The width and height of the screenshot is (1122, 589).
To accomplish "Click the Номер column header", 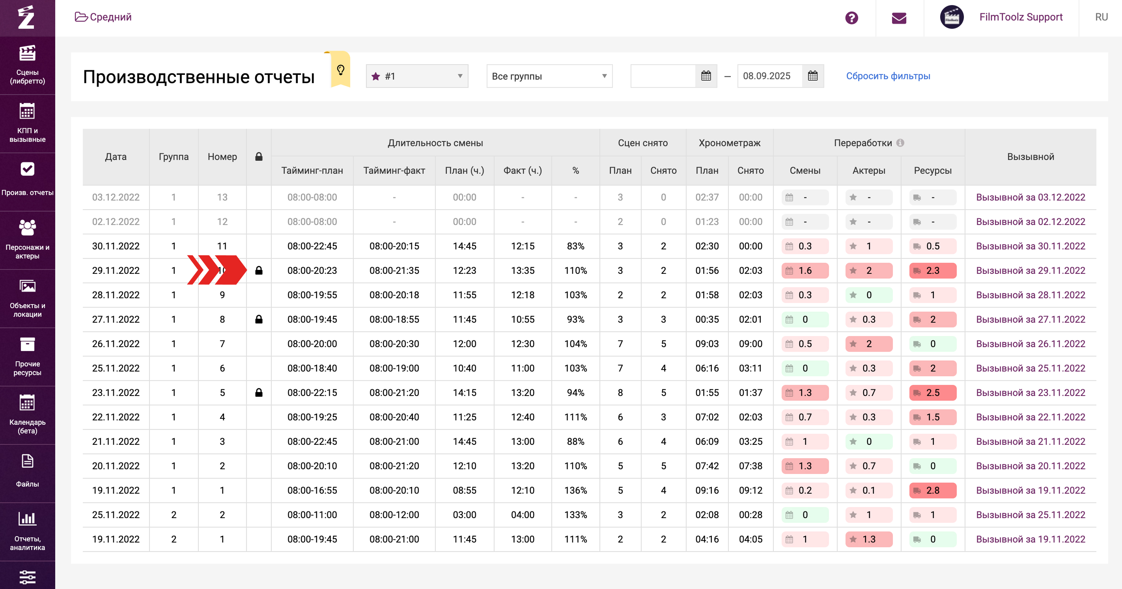I will (222, 156).
